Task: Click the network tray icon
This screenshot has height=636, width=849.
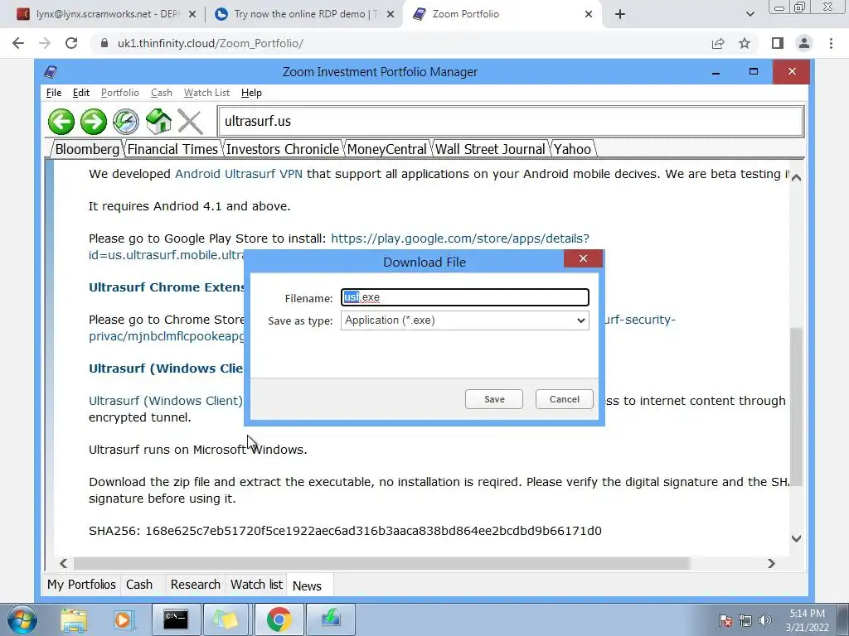Action: pyautogui.click(x=745, y=620)
